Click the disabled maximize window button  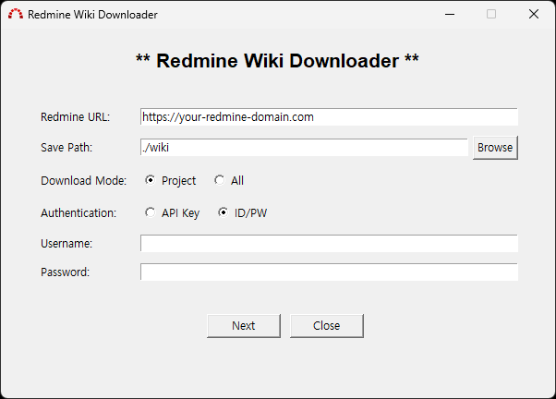491,15
